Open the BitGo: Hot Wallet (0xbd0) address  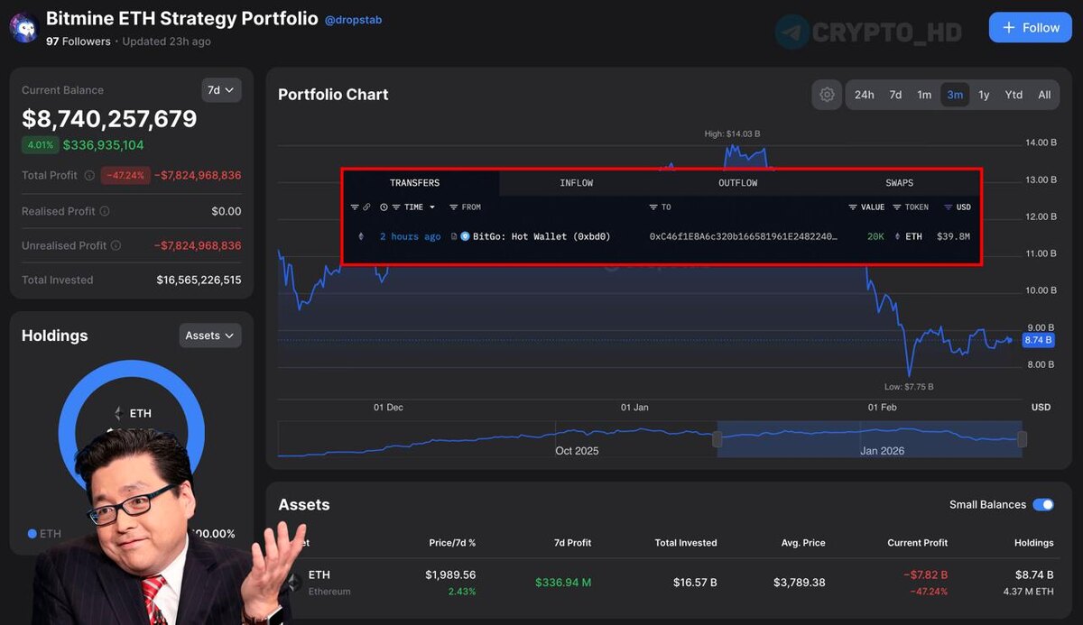tap(541, 236)
